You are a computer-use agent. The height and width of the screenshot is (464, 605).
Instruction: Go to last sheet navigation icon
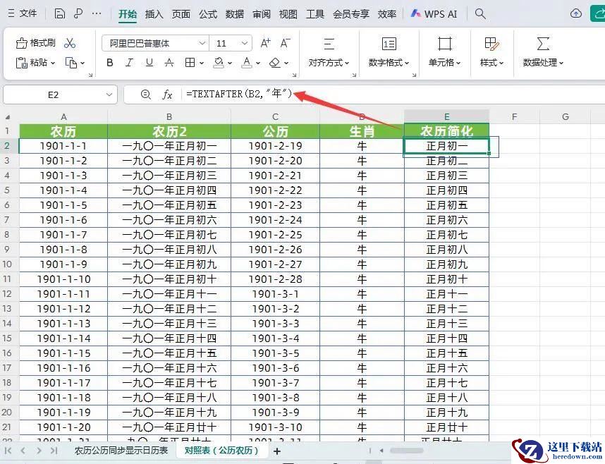54,450
